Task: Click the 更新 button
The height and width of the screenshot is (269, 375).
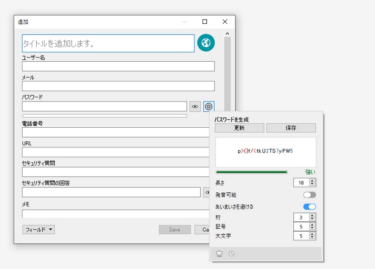Action: 240,128
